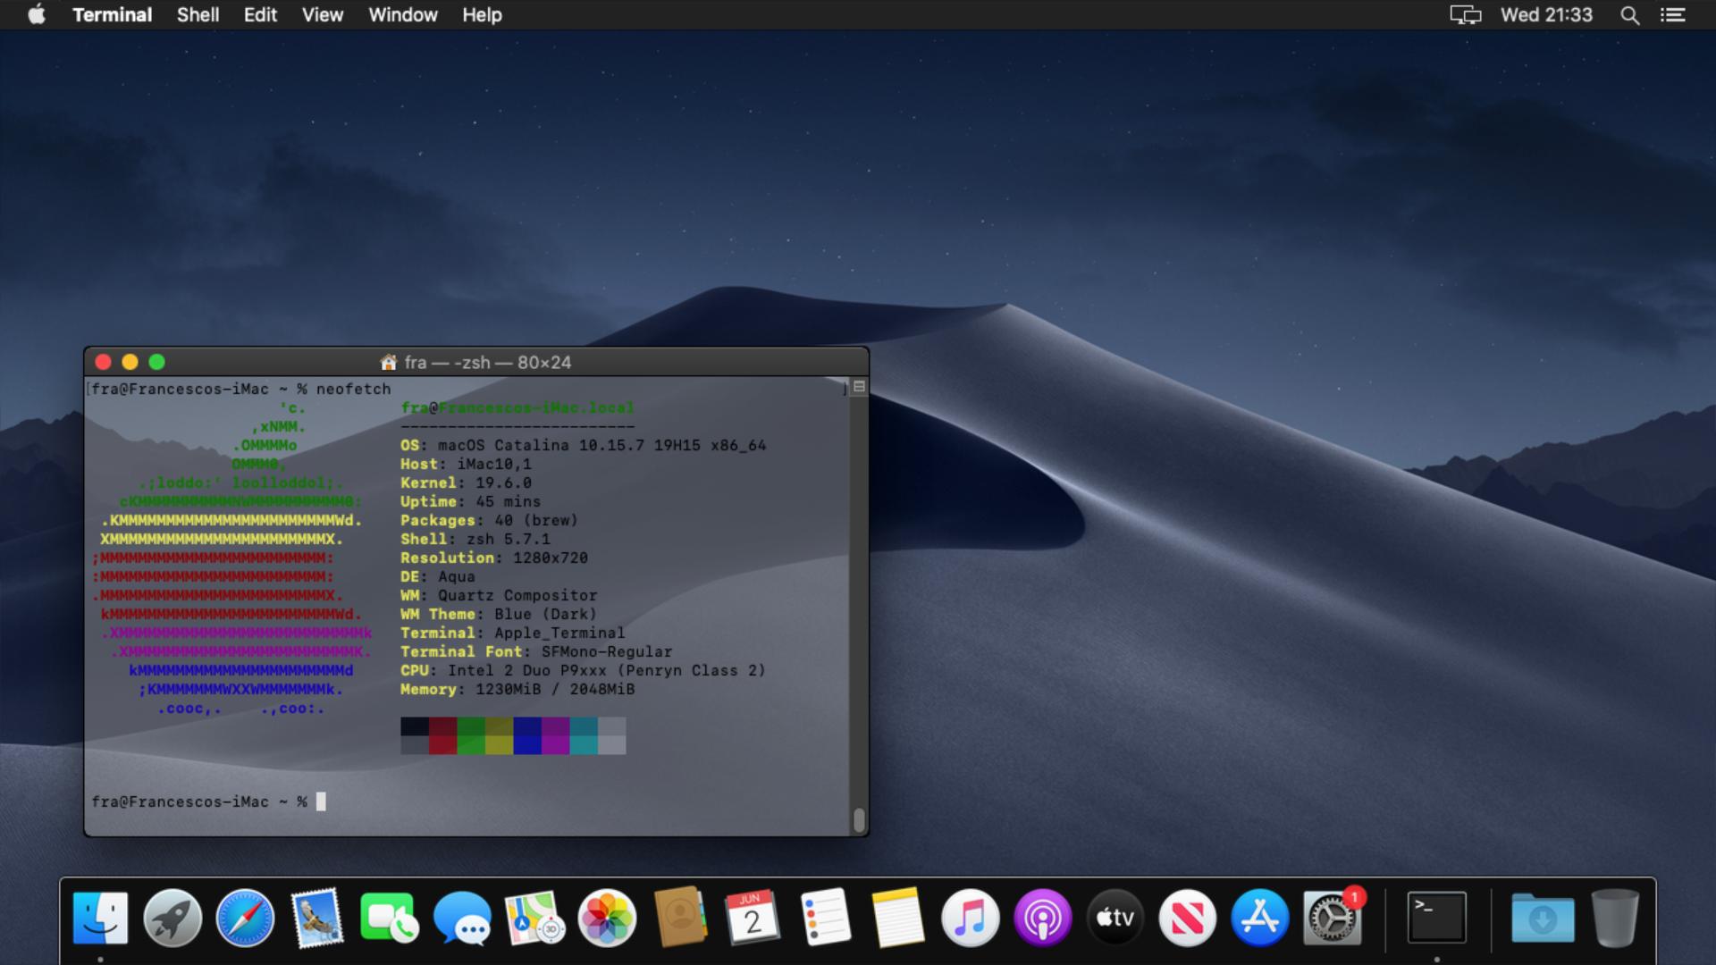Image resolution: width=1716 pixels, height=965 pixels.
Task: Open display mirroring menu bar icon
Action: point(1465,15)
